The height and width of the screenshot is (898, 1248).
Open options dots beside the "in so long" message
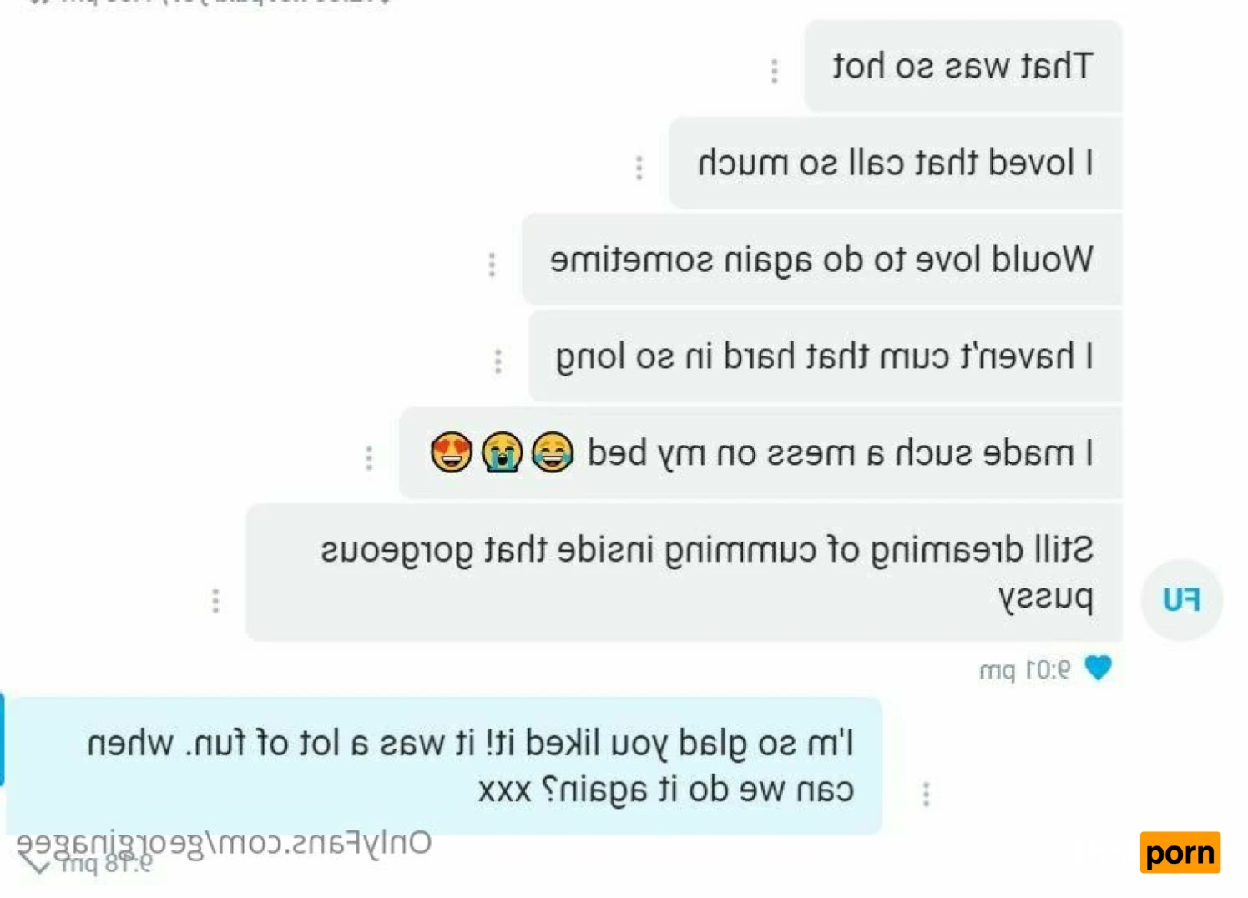498,361
